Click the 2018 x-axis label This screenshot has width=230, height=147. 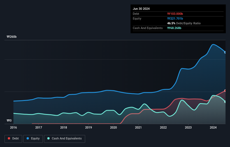pyautogui.click(x=64, y=127)
